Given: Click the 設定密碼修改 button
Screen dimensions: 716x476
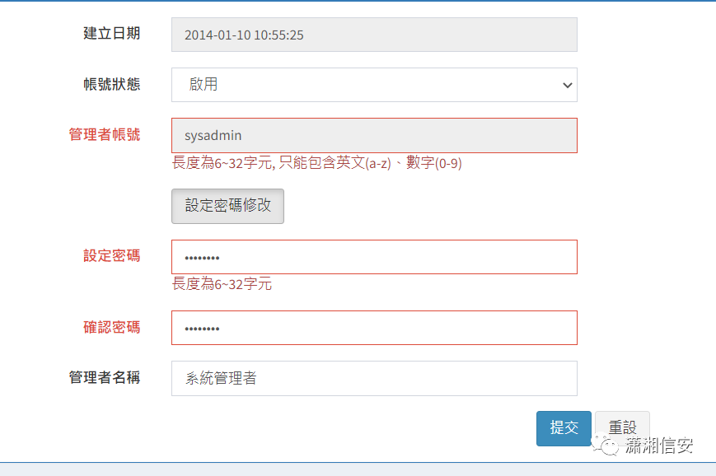Looking at the screenshot, I should click(227, 206).
